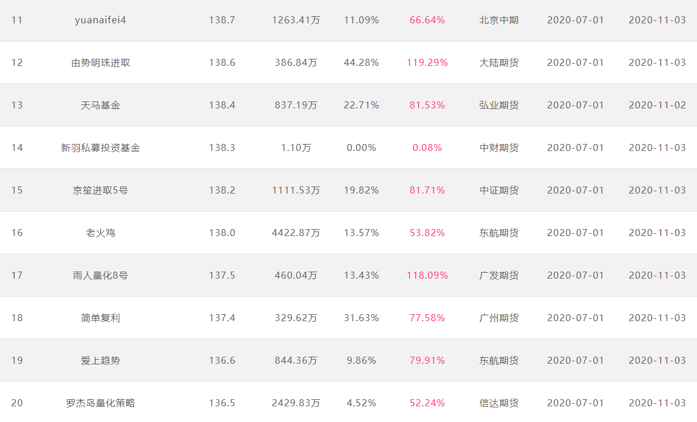
Task: Open the 简单复利 account entry
Action: [100, 318]
